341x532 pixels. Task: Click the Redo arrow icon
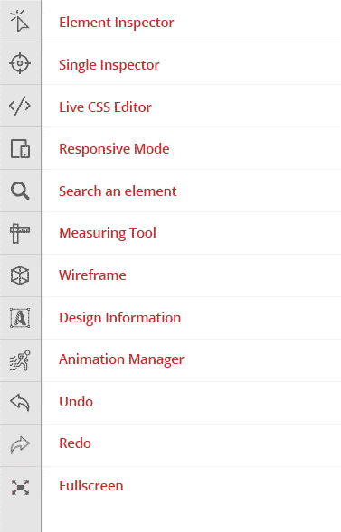[20, 444]
